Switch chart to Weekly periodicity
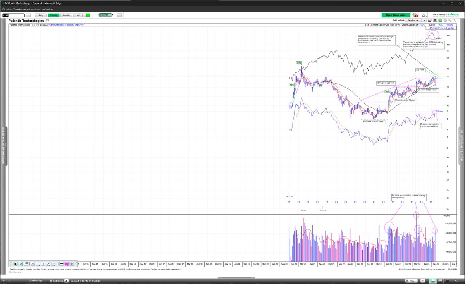 click(x=53, y=15)
